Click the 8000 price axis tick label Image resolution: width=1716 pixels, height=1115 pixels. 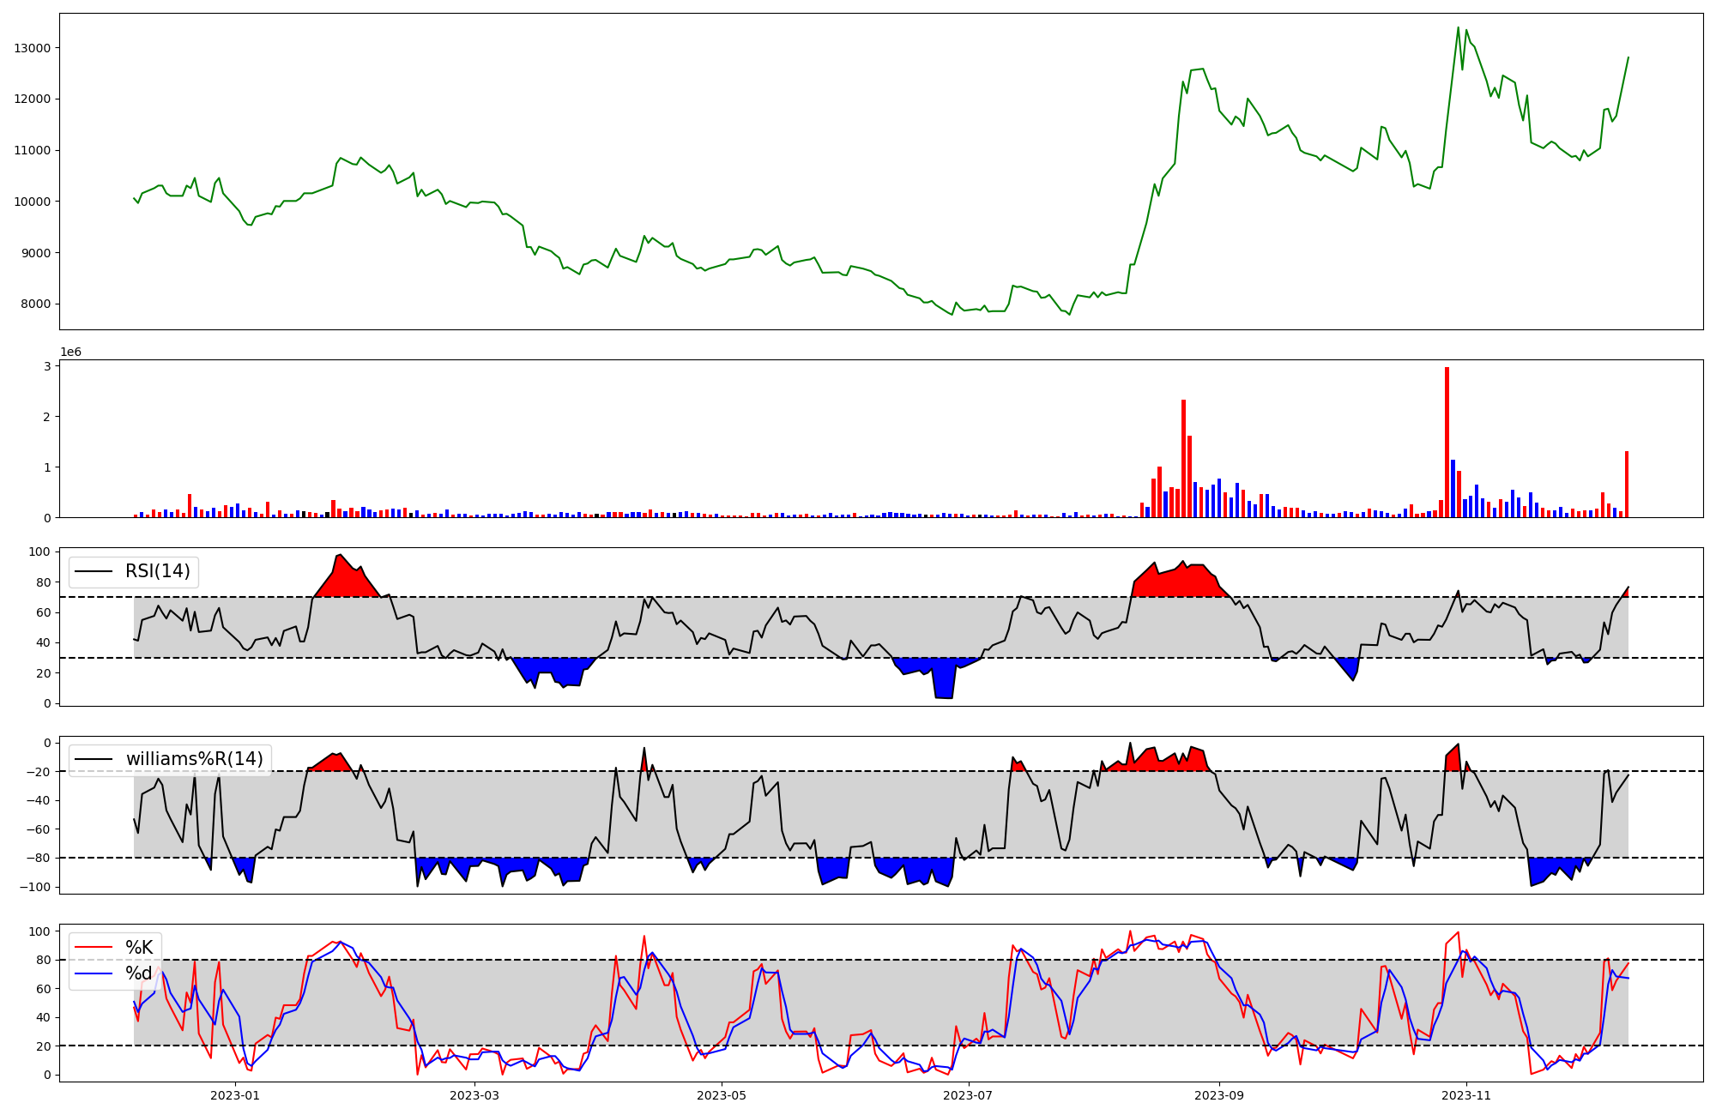(35, 304)
